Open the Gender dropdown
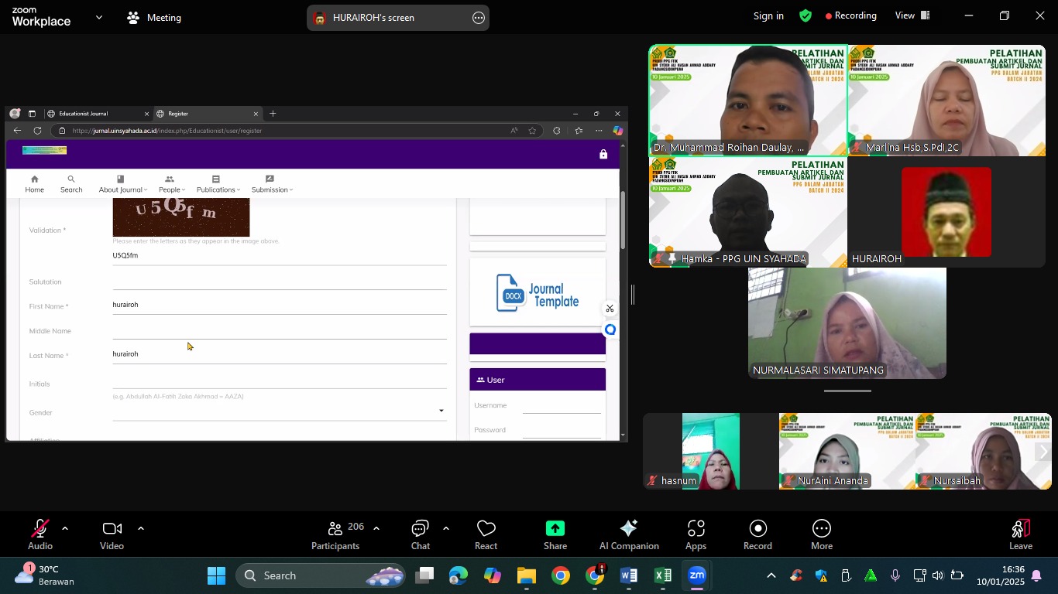The image size is (1058, 594). pos(280,412)
